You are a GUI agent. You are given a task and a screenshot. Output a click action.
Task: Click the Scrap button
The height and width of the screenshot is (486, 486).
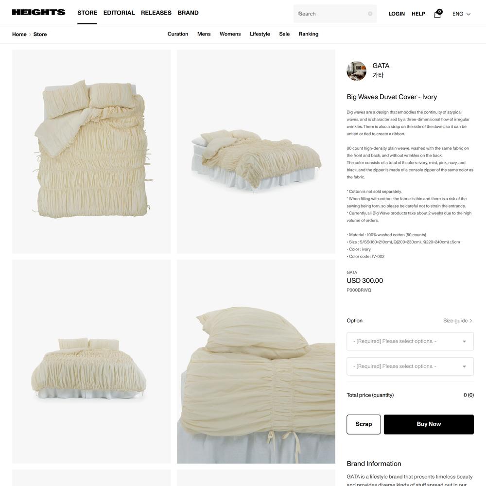(364, 424)
